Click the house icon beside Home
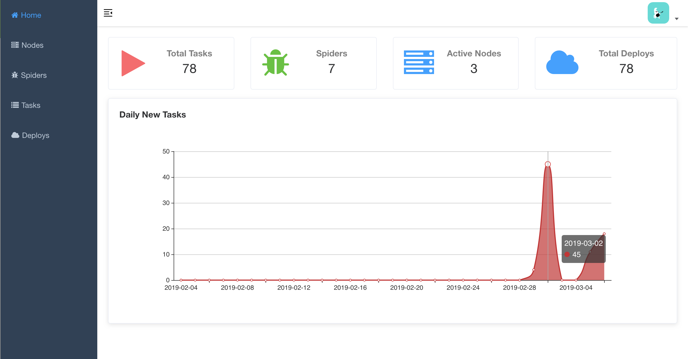 tap(15, 15)
